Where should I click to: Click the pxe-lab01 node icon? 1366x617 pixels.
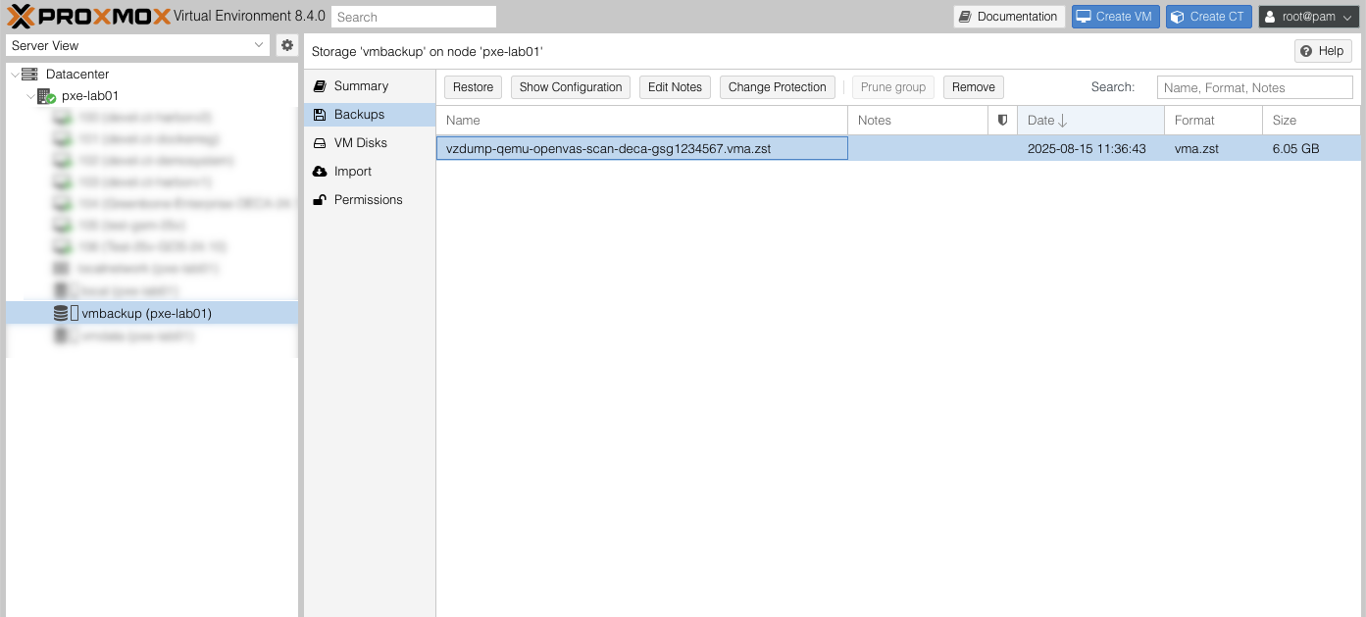click(x=46, y=96)
